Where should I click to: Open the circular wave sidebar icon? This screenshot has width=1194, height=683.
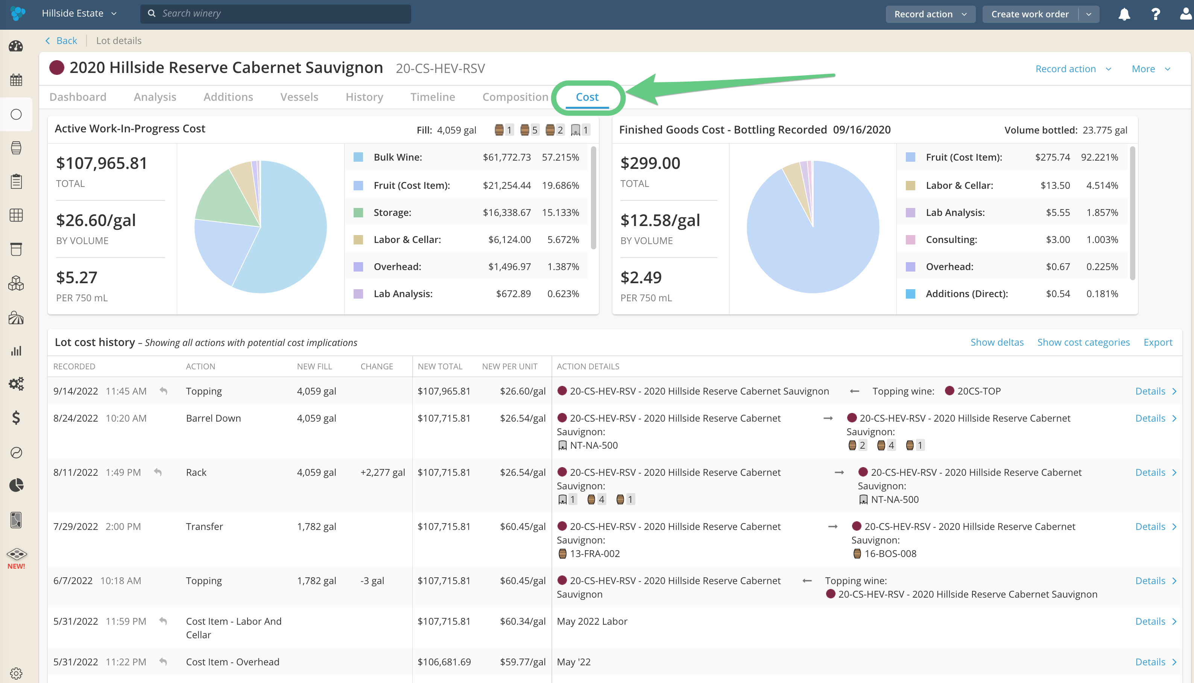(16, 452)
